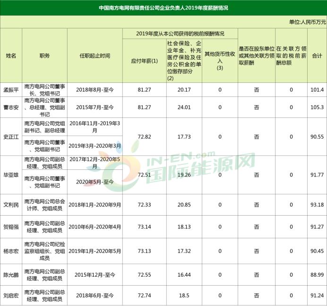Click 杨志宏's position 纪检监察组组长
This screenshot has width=327, height=306.
[x=44, y=251]
